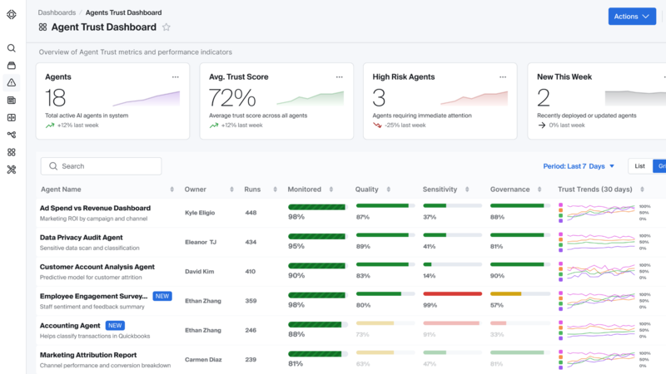Open the warning triangle sidebar icon

click(x=12, y=82)
